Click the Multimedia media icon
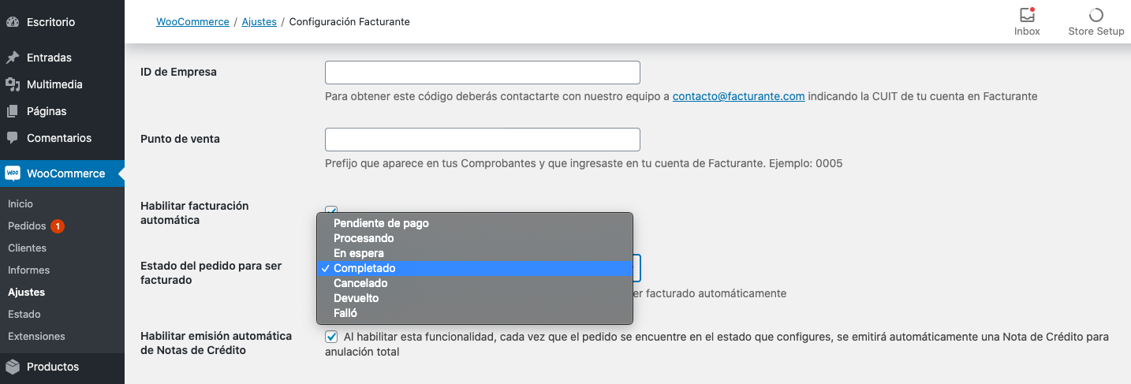 (13, 84)
